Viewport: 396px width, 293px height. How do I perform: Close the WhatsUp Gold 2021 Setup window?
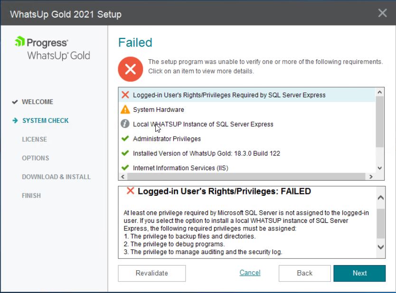point(383,13)
